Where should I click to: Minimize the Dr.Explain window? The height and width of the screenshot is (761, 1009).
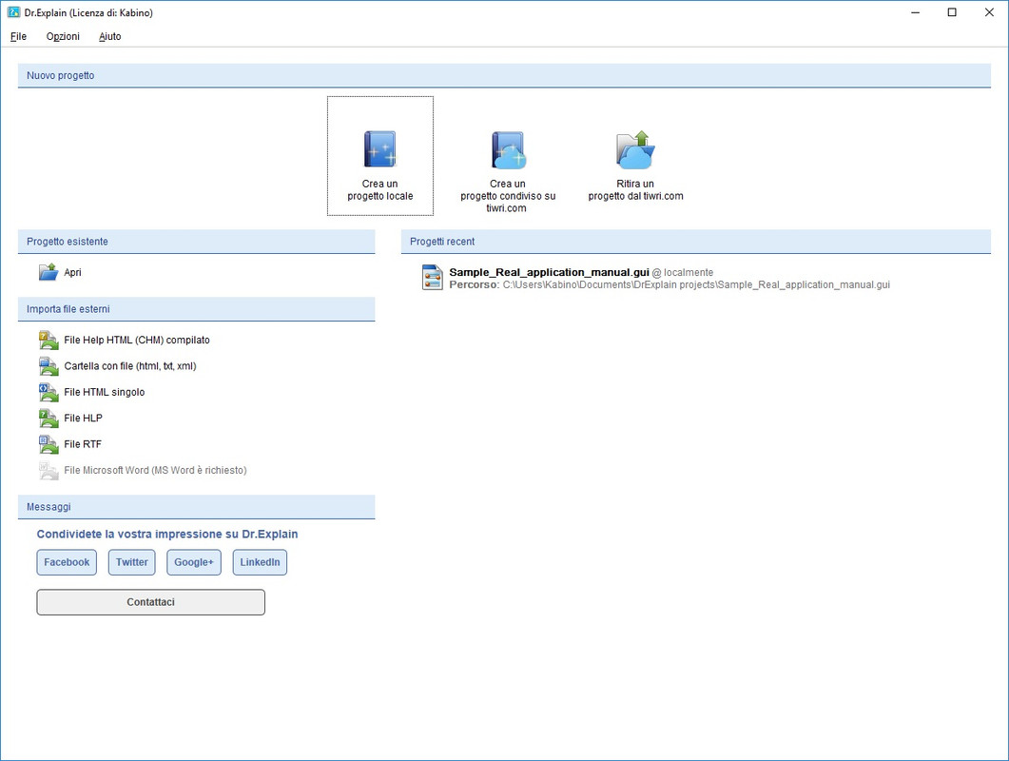pyautogui.click(x=915, y=12)
